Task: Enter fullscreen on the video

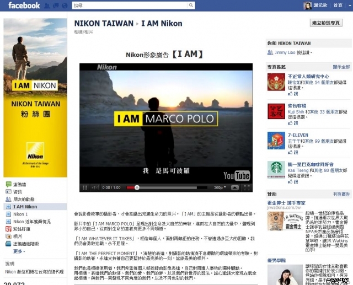Action: click(247, 187)
